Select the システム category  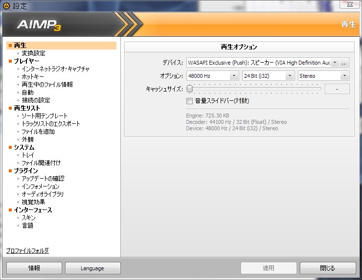(24, 147)
